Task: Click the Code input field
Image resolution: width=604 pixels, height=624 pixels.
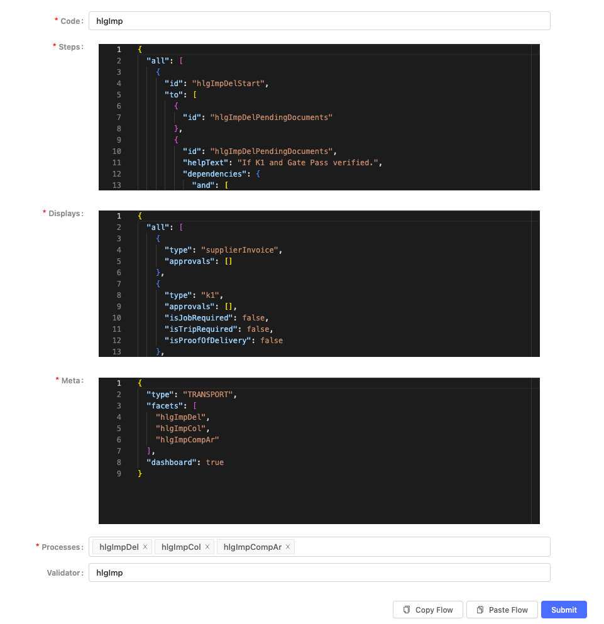Action: point(319,21)
